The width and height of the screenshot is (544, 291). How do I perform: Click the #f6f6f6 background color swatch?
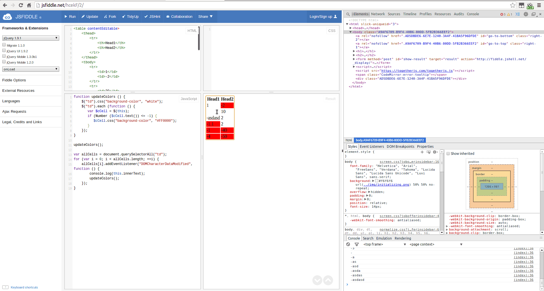(x=377, y=181)
